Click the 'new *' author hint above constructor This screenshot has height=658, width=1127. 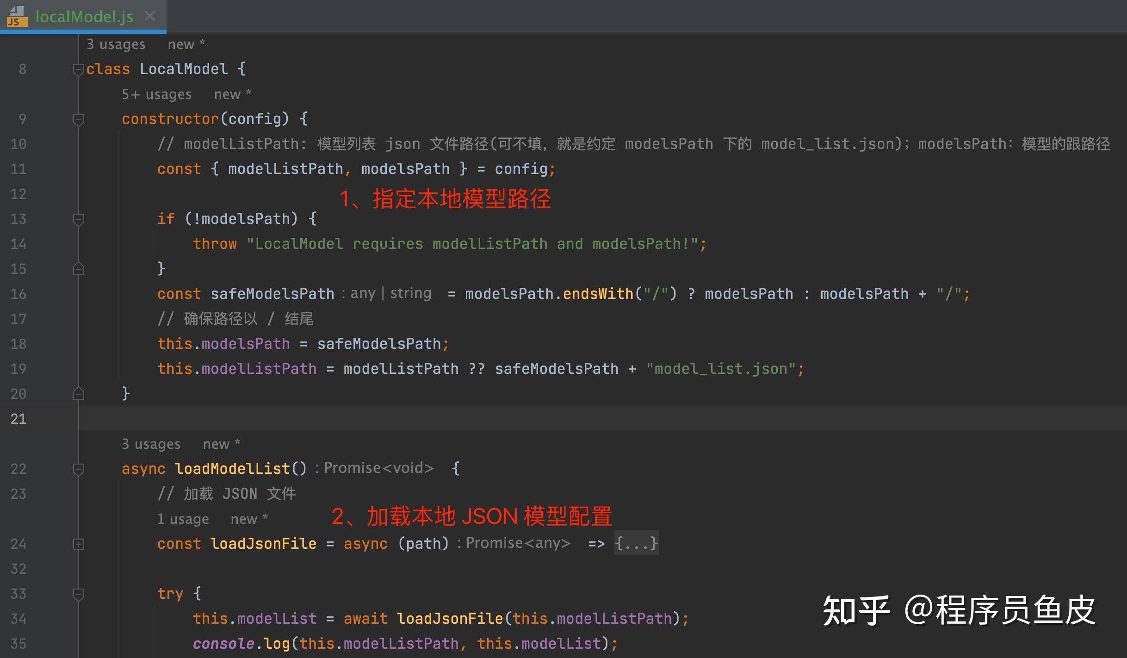232,94
